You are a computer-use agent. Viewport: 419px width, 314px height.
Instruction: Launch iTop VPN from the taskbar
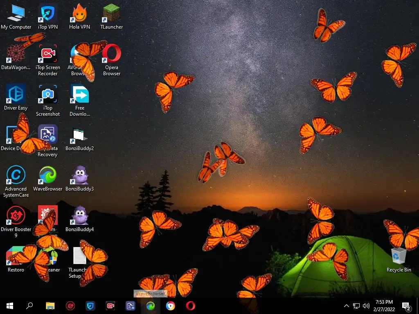point(90,306)
